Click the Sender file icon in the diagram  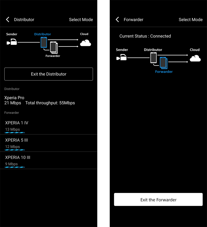[x=12, y=42]
